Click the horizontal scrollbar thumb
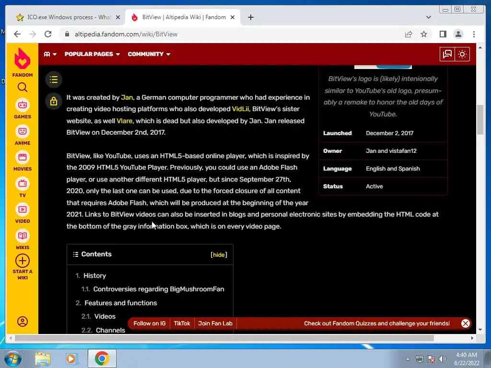This screenshot has height=368, width=491. coord(224,338)
